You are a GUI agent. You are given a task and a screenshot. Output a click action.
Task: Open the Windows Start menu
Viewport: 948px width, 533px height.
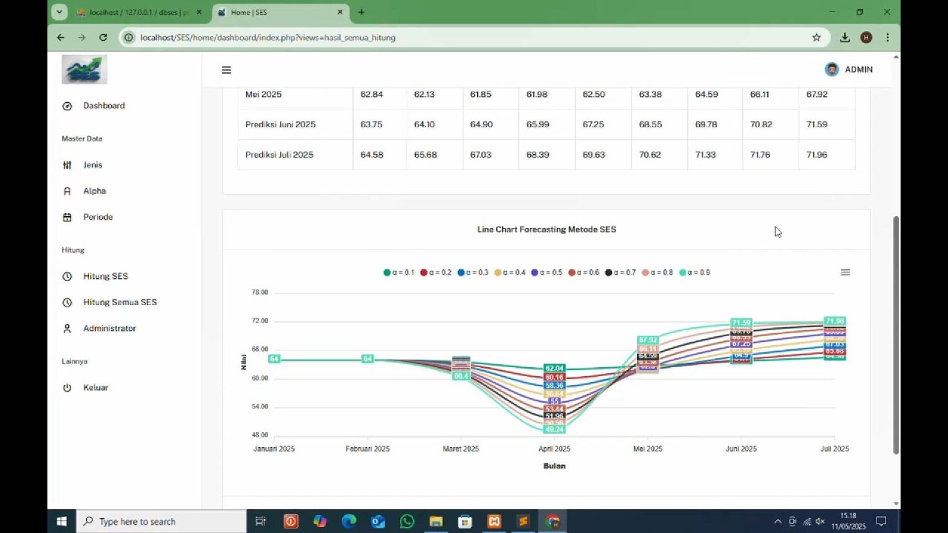61,521
